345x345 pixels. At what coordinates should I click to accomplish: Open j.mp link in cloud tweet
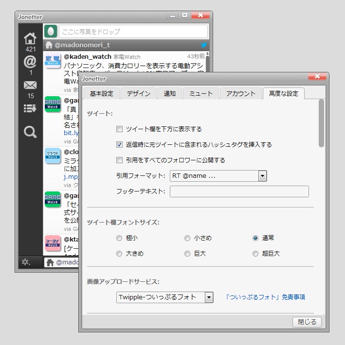pyautogui.click(x=71, y=177)
